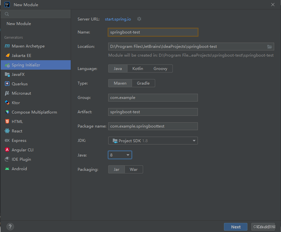Screen dimensions: 281x232
Task: Click the search magnifier icon
Action: pos(7,14)
